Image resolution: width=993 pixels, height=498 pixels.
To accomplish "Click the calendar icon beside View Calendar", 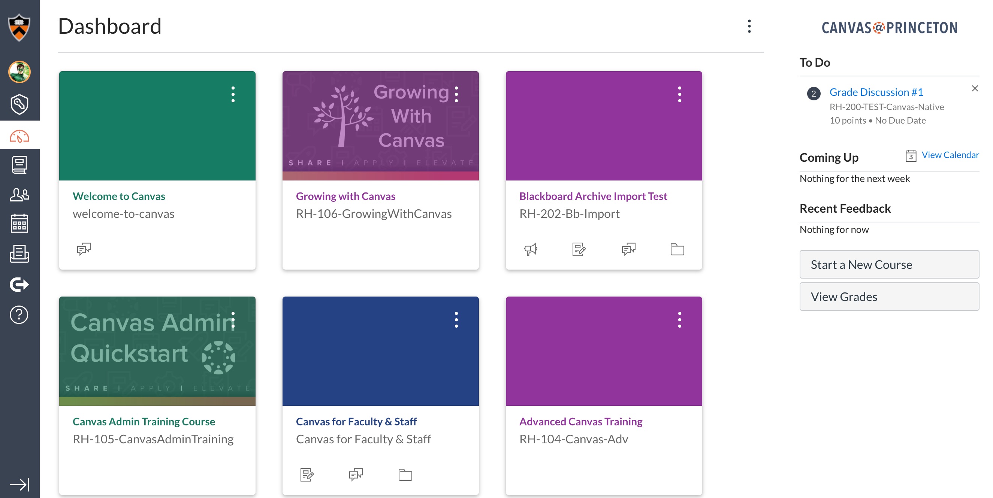I will tap(911, 156).
